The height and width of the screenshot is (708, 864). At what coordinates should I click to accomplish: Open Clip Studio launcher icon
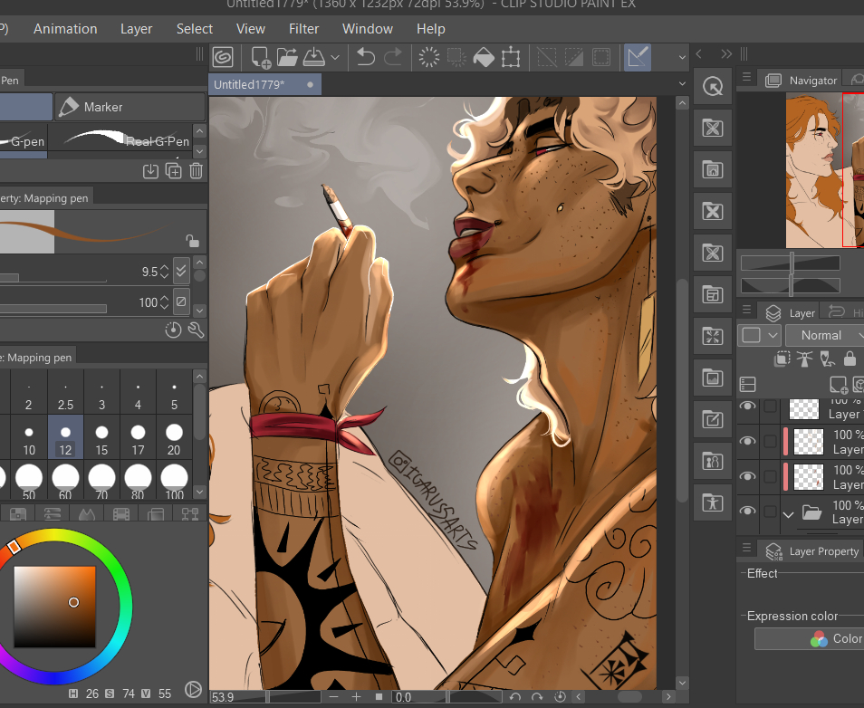tap(223, 57)
